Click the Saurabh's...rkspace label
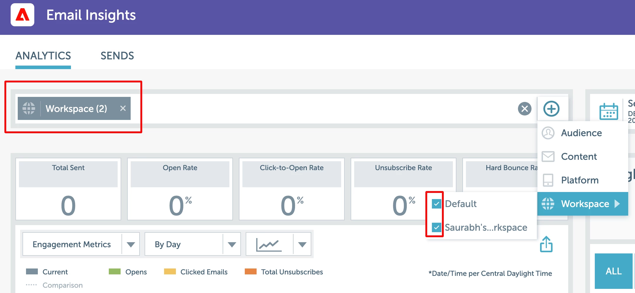 coord(486,227)
